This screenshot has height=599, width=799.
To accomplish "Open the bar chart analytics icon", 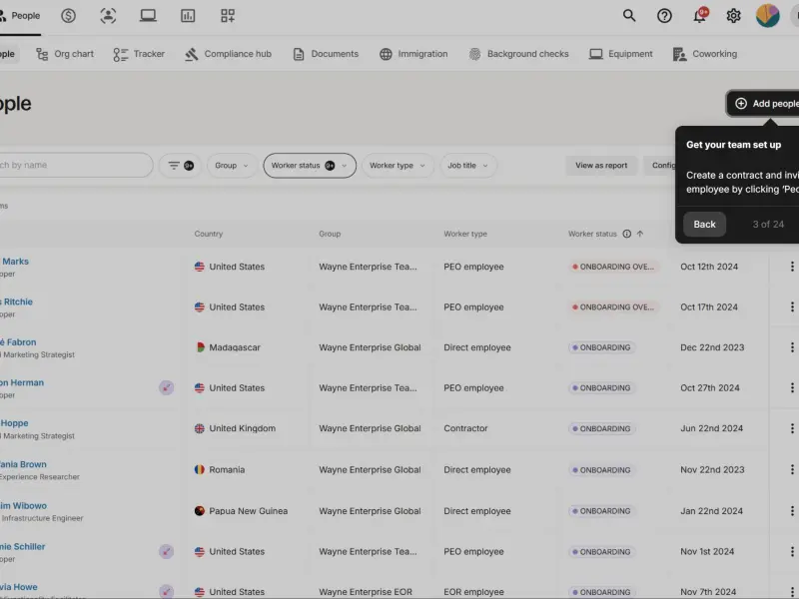I will 188,16.
